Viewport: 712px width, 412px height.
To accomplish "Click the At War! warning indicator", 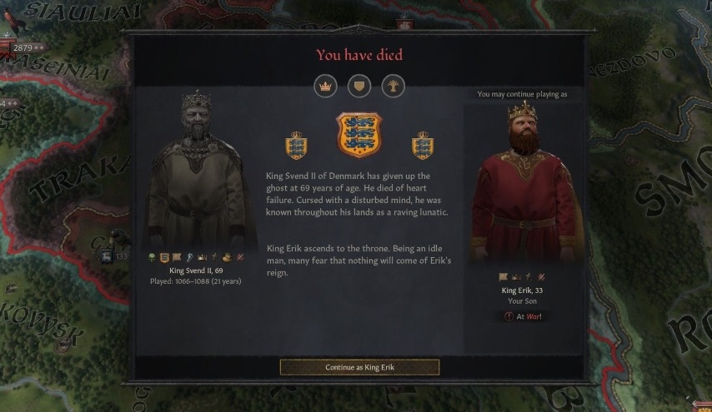I will tap(523, 316).
